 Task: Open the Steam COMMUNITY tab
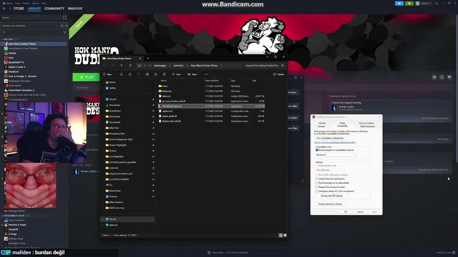click(x=54, y=8)
